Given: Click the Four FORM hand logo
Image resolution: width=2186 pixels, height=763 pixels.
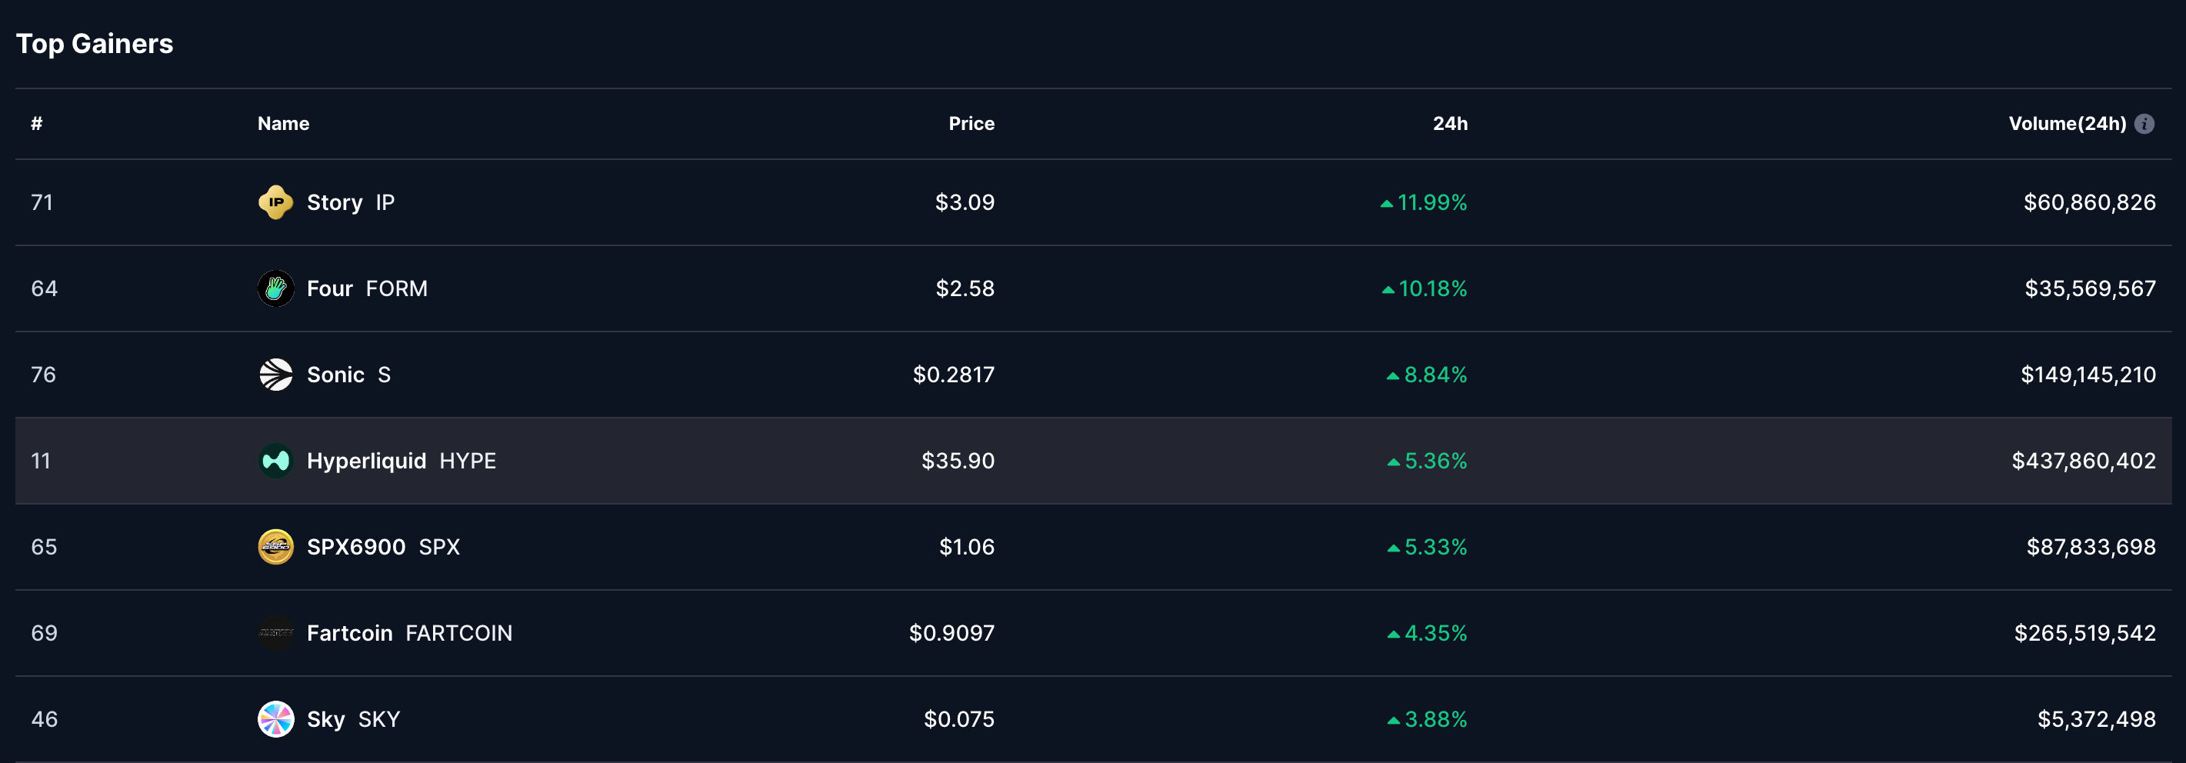Looking at the screenshot, I should [276, 288].
